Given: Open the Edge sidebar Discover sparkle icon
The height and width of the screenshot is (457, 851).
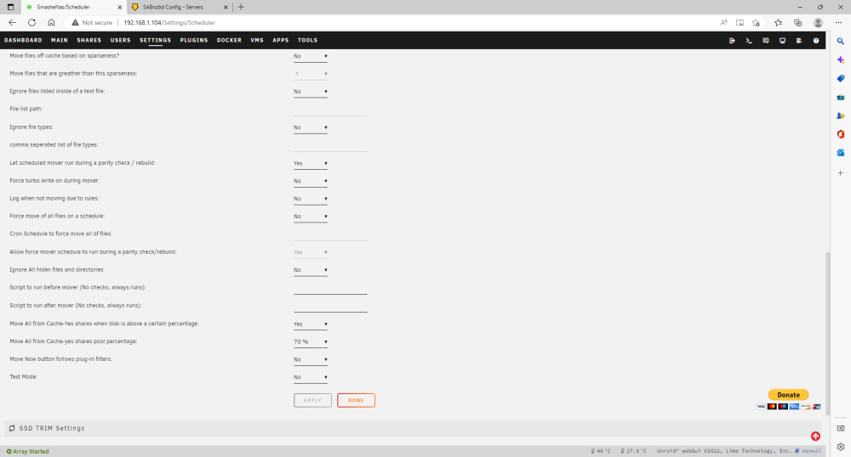Looking at the screenshot, I should 840,59.
